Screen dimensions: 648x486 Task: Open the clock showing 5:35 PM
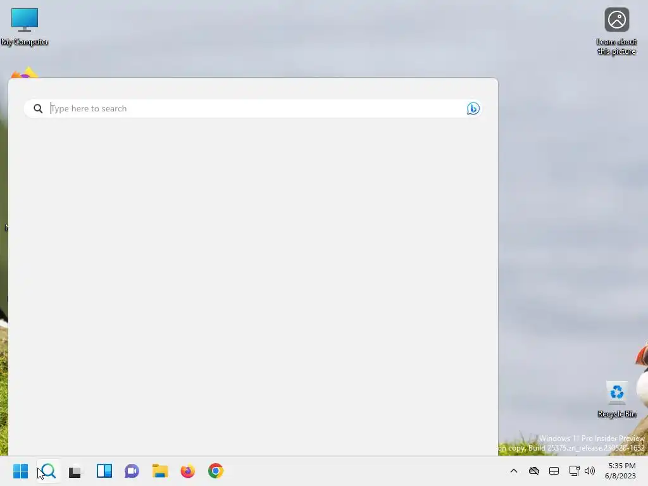coord(621,471)
